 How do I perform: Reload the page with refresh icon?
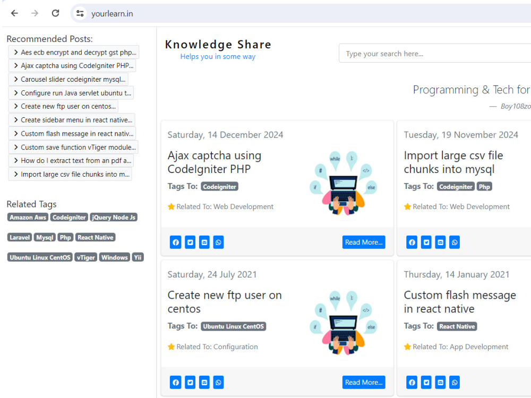(x=56, y=13)
